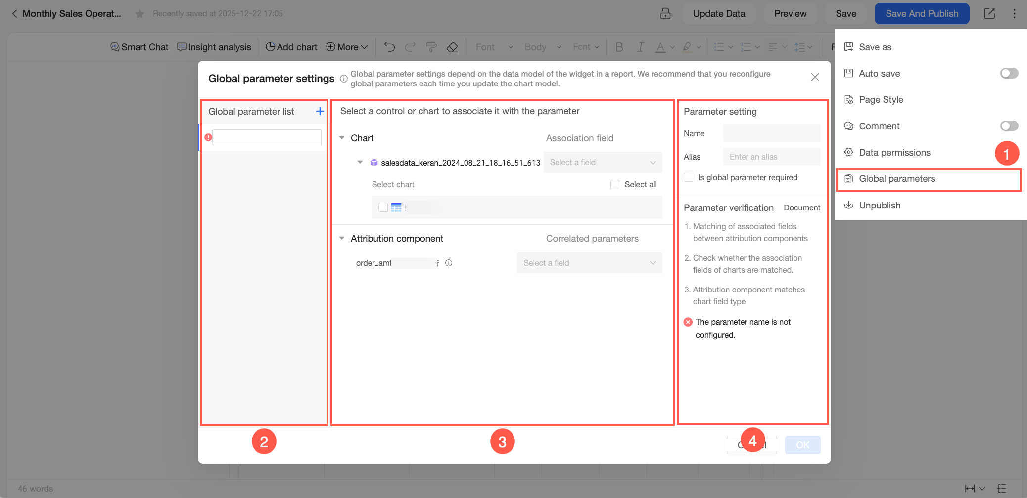Viewport: 1027px width, 498px height.
Task: Click the lock icon in top bar
Action: (665, 14)
